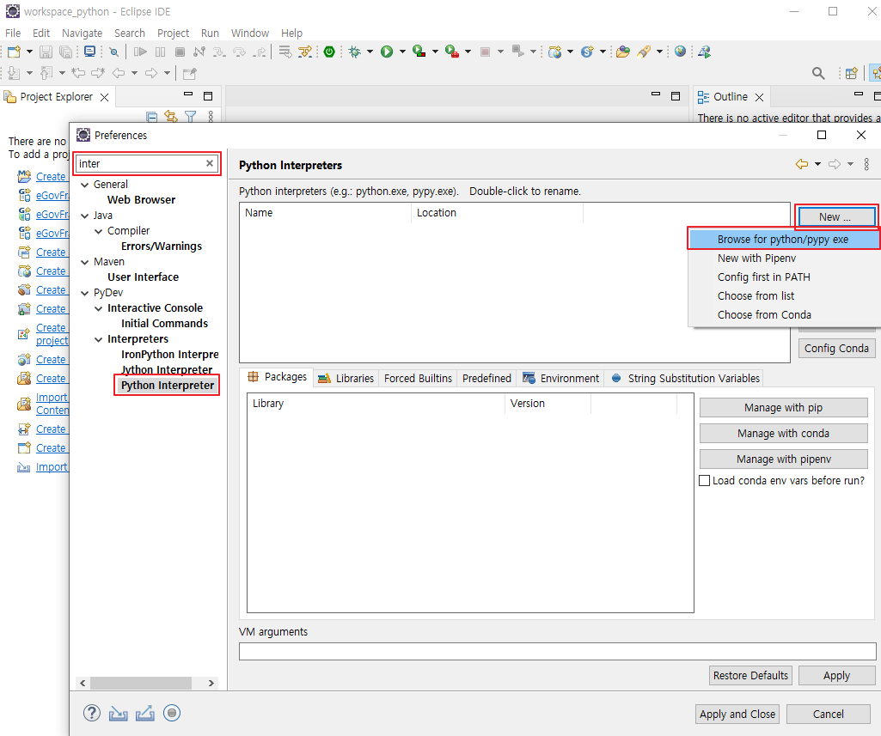This screenshot has height=736, width=881.
Task: Click the Resume debug icon
Action: click(140, 52)
